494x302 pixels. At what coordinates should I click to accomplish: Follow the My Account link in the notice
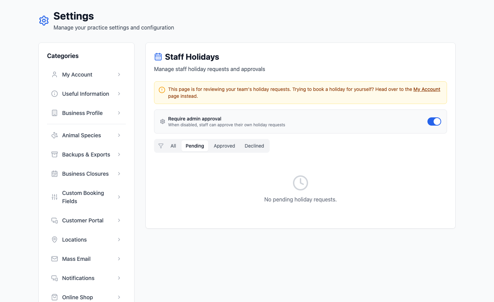pos(427,89)
